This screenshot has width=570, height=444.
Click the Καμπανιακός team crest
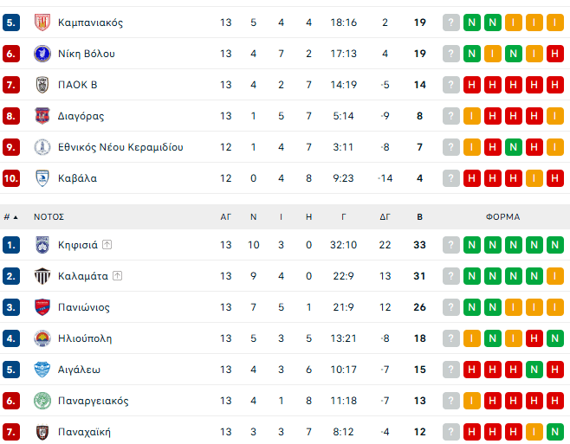click(x=42, y=23)
